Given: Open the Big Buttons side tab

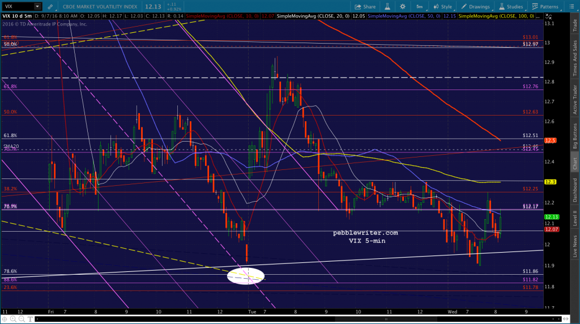Looking at the screenshot, I should point(575,136).
